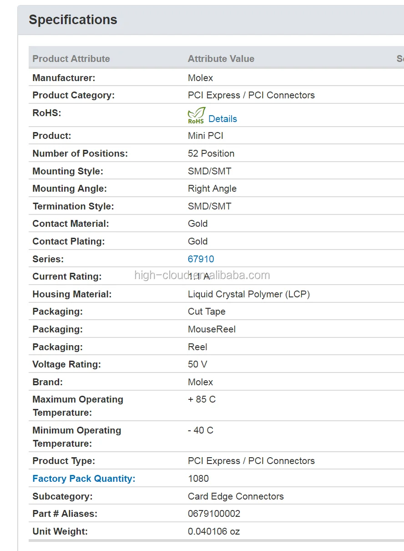Viewport: 404px width, 551px height.
Task: Click the Mini PCI product value
Action: point(205,136)
